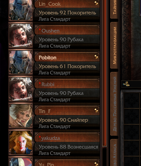Click the first empty inventory grid slot
The image size is (141, 166).
coord(132,100)
